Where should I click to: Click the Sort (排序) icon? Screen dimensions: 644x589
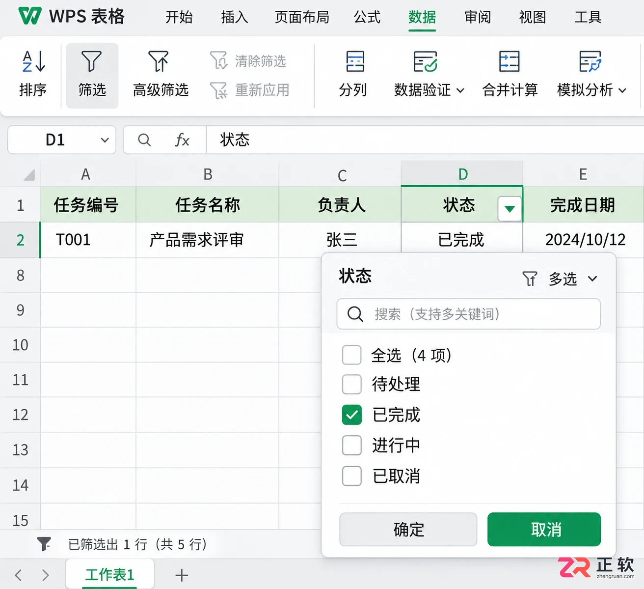33,61
